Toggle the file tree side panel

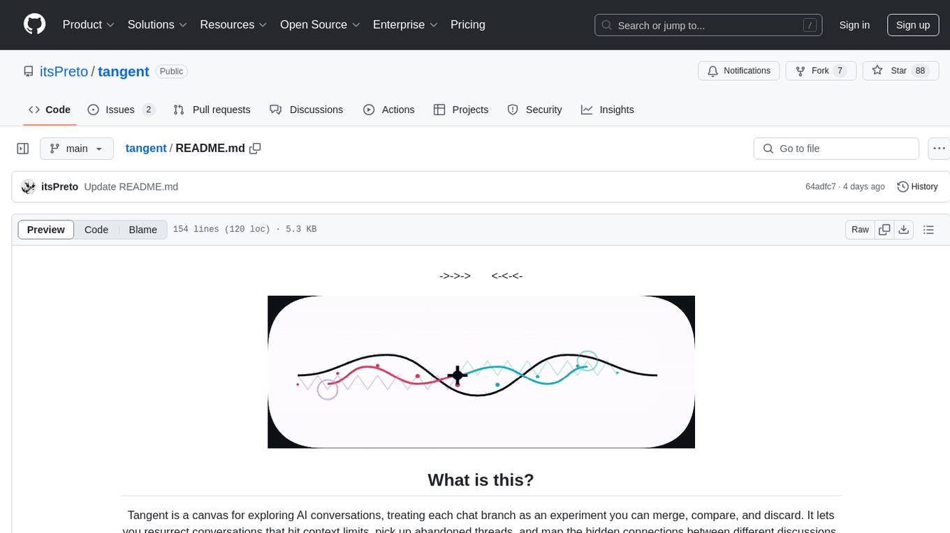tap(23, 149)
